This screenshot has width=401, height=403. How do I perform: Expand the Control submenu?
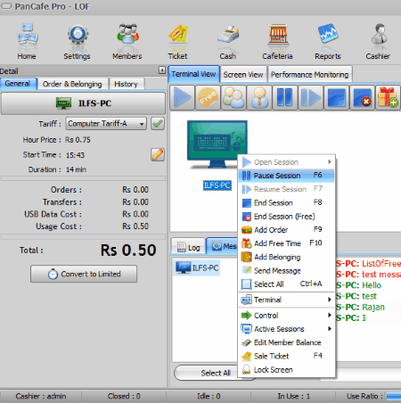(287, 316)
